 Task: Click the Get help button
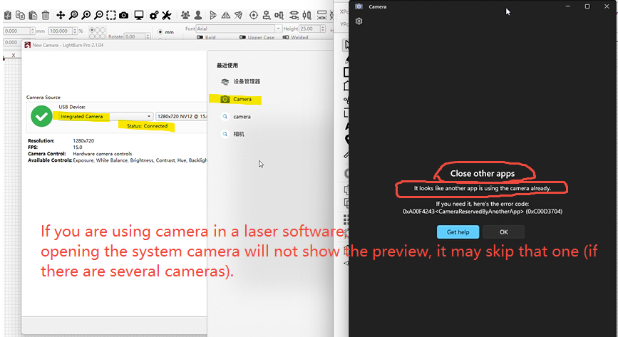[x=458, y=232]
